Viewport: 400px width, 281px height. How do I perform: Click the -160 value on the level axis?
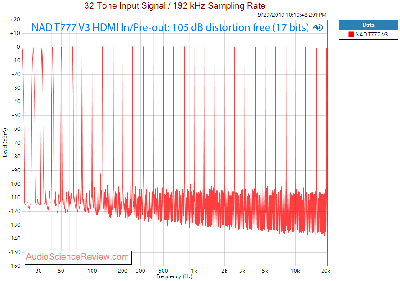pos(14,266)
